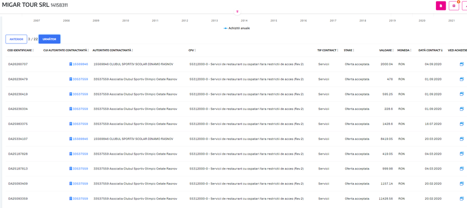Viewport: 467px width, 208px height.
Task: Select identification code DA26260707
Action: [18, 64]
